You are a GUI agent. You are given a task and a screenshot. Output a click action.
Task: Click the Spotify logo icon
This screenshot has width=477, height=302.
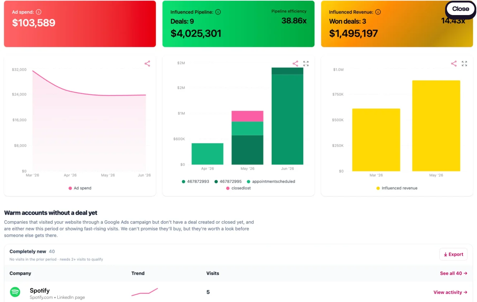point(15,292)
